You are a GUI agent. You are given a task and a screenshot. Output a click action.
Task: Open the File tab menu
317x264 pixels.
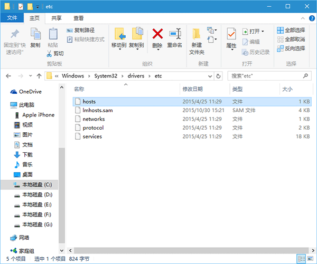pos(12,18)
